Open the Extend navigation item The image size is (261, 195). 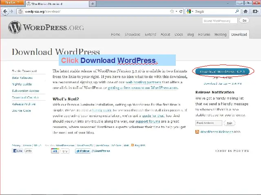(150, 35)
